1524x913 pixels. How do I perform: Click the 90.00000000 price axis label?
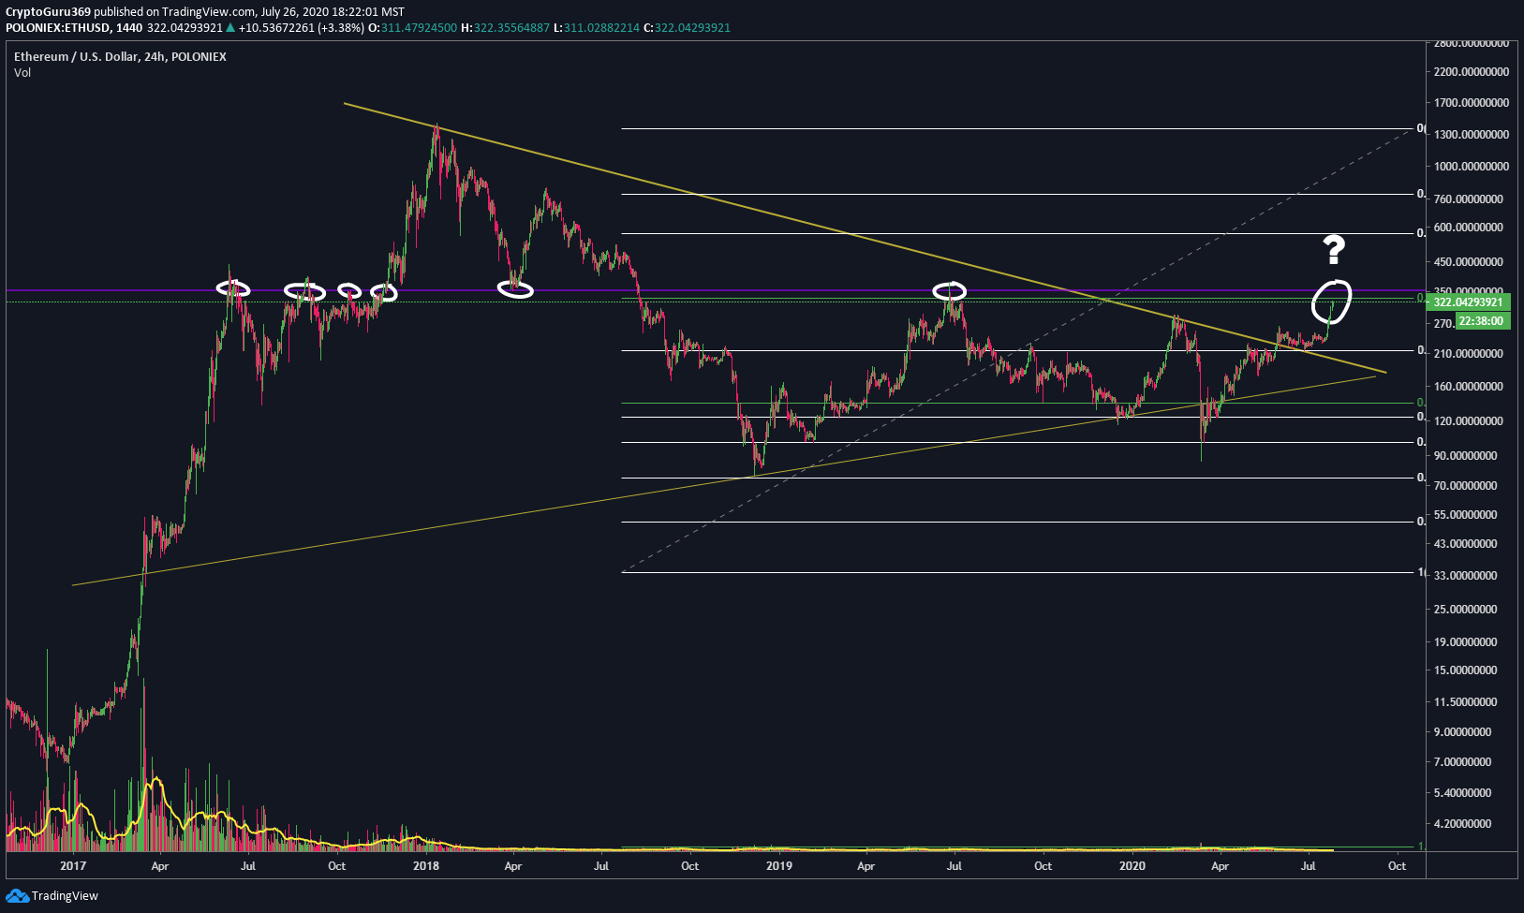point(1466,456)
